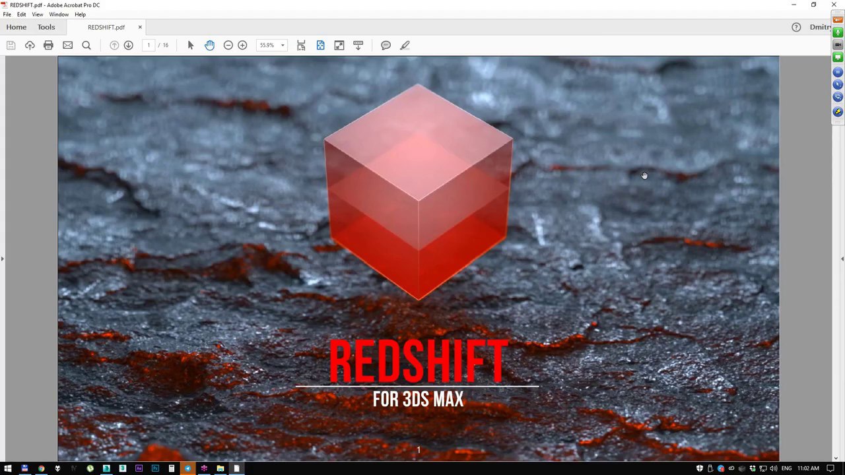The image size is (845, 475).
Task: Select the REDSHIFT.pdf document tab
Action: coord(106,27)
